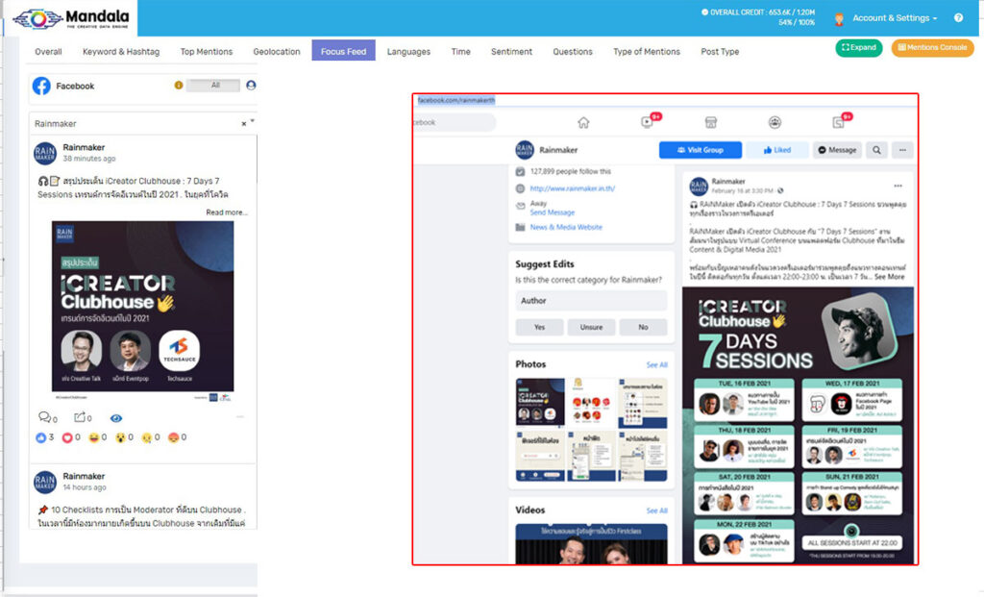
Task: Click See All next to Photos
Action: [x=657, y=364]
